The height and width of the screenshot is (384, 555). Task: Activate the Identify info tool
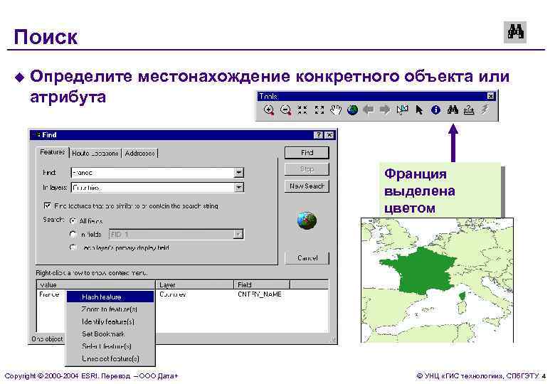point(435,110)
